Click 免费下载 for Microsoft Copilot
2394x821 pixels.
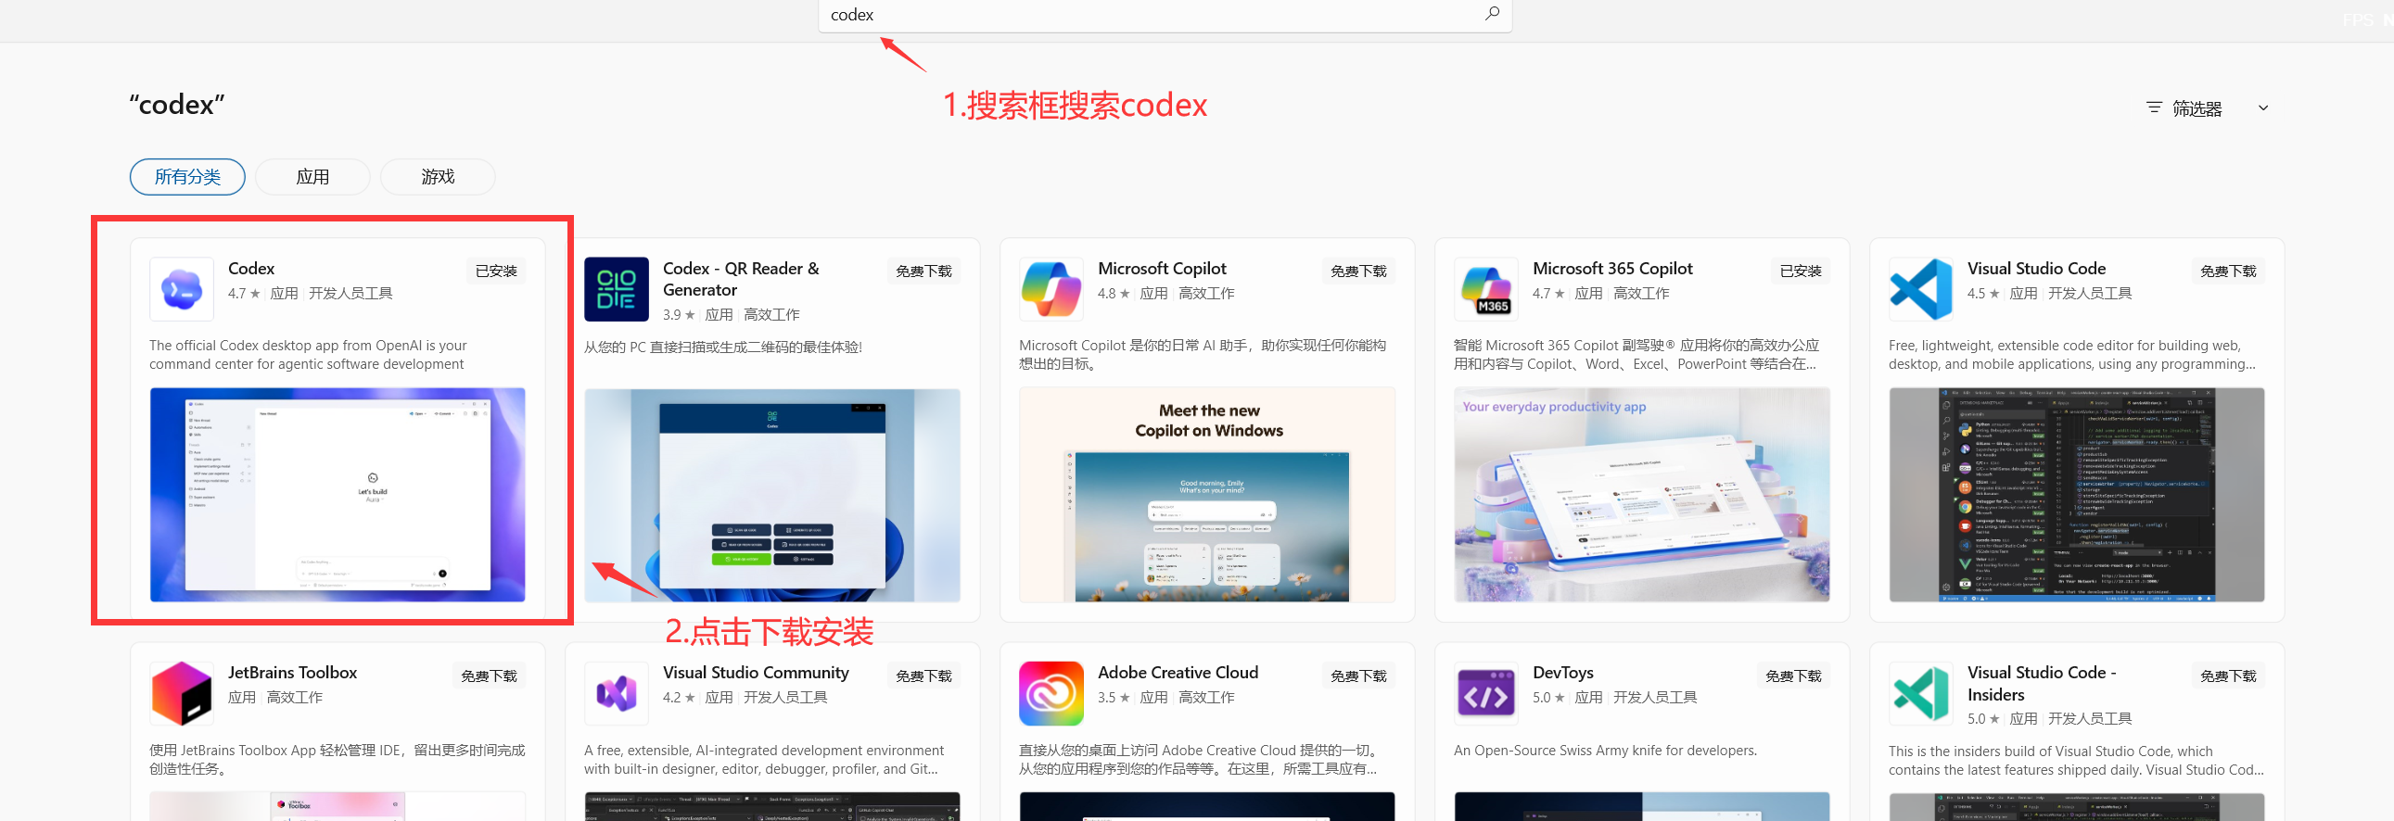(1358, 272)
